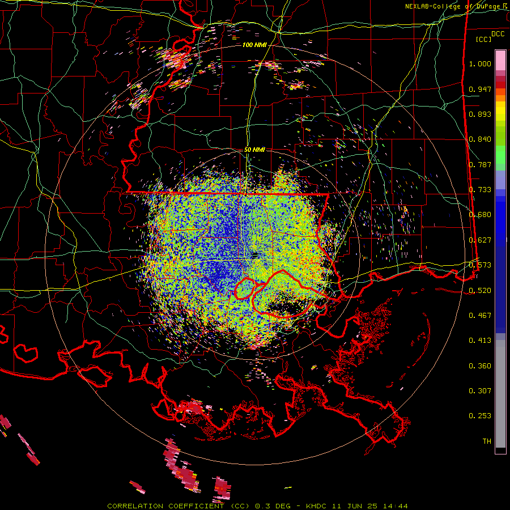The height and width of the screenshot is (510, 510).
Task: Select the 0.467 color scale label
Action: pyautogui.click(x=480, y=315)
